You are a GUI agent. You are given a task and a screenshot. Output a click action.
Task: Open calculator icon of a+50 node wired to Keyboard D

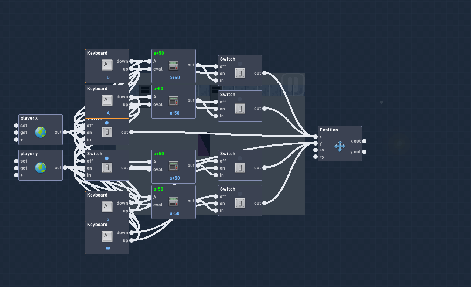pos(174,65)
